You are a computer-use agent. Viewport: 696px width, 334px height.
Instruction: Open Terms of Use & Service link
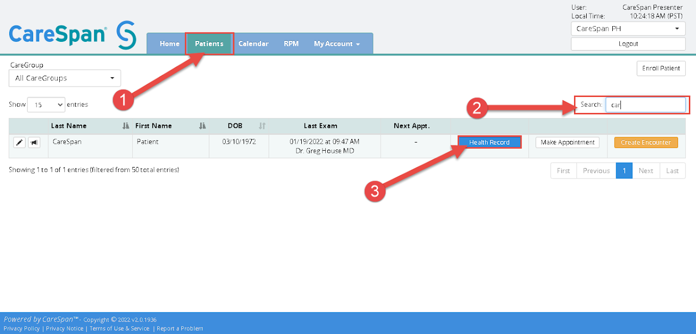coord(119,329)
